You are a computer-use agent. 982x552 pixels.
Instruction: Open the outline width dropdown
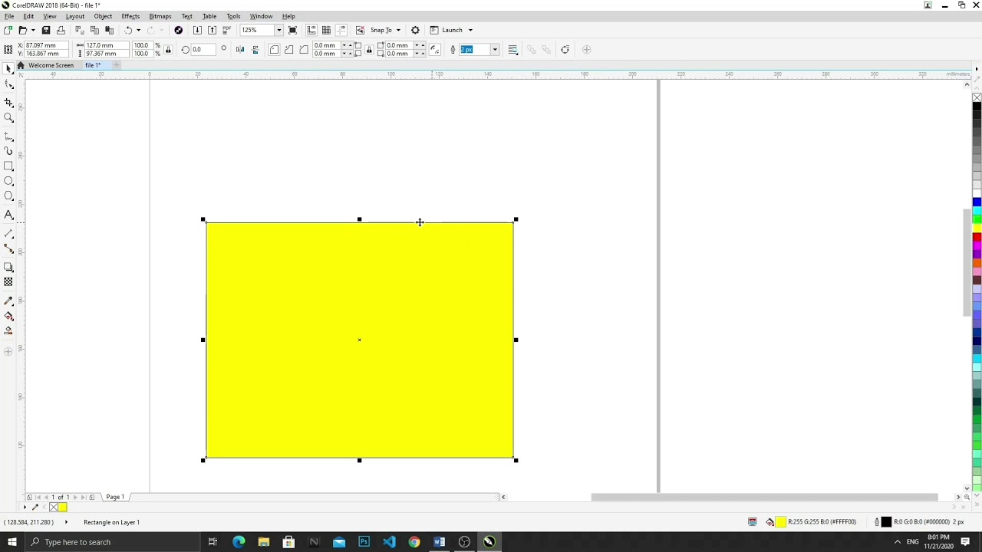[x=495, y=49]
